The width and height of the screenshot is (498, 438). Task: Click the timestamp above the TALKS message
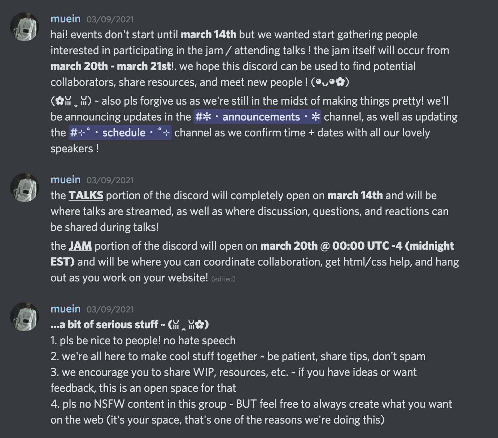pyautogui.click(x=110, y=180)
